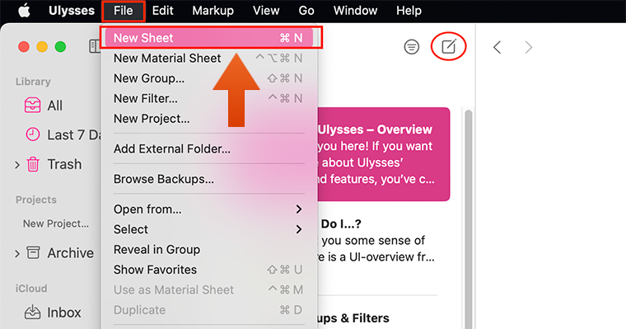Expand the Trash disclosure arrow

click(x=17, y=165)
